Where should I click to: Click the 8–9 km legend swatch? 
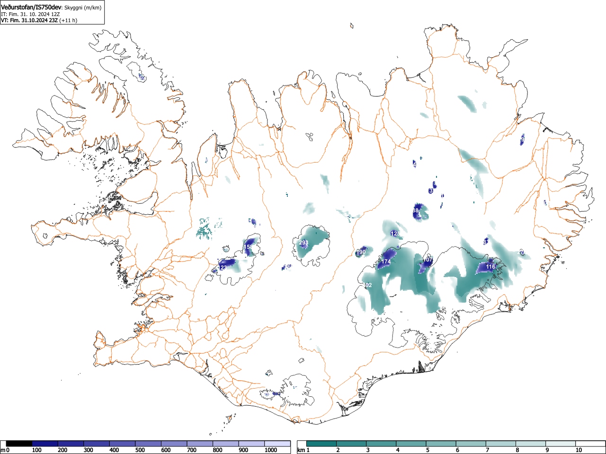pyautogui.click(x=530, y=444)
